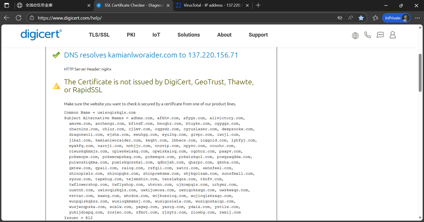Open Collections with the star-list icon
Image resolution: width=424 pixels, height=222 pixels.
click(x=376, y=17)
